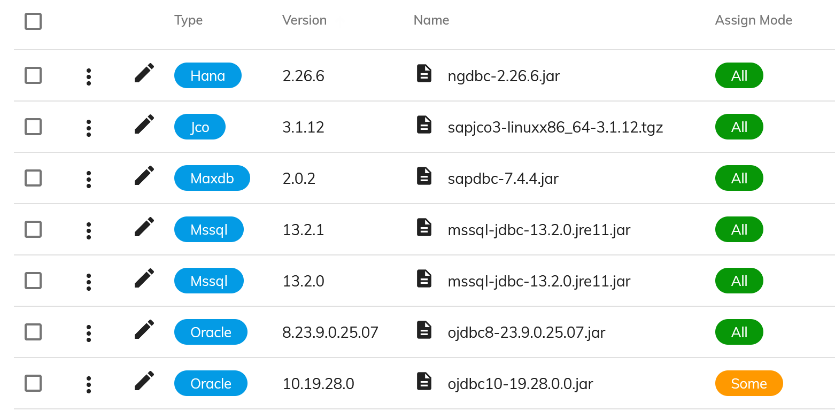This screenshot has height=411, width=835.
Task: Click file icon for ojdbc8-23.9.0.25.07.jar
Action: coord(424,330)
